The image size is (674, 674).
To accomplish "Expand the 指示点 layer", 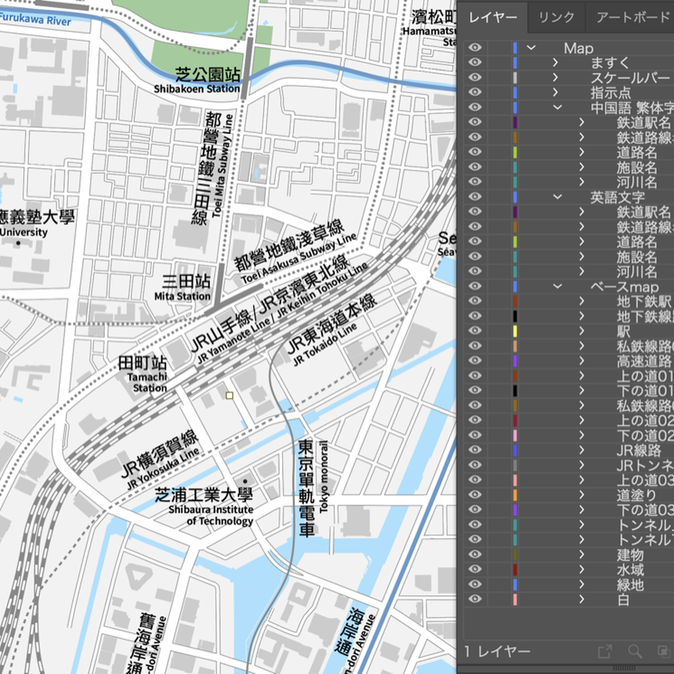I will pyautogui.click(x=556, y=92).
